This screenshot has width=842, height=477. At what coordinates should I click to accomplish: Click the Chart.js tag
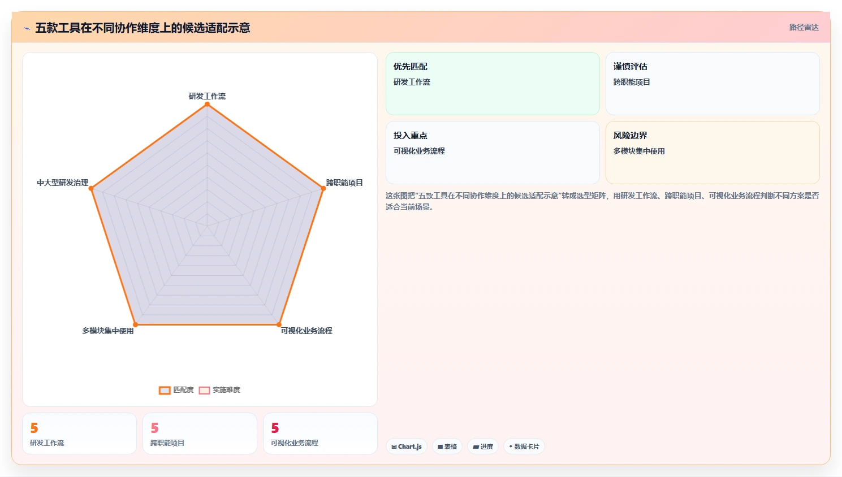[407, 446]
